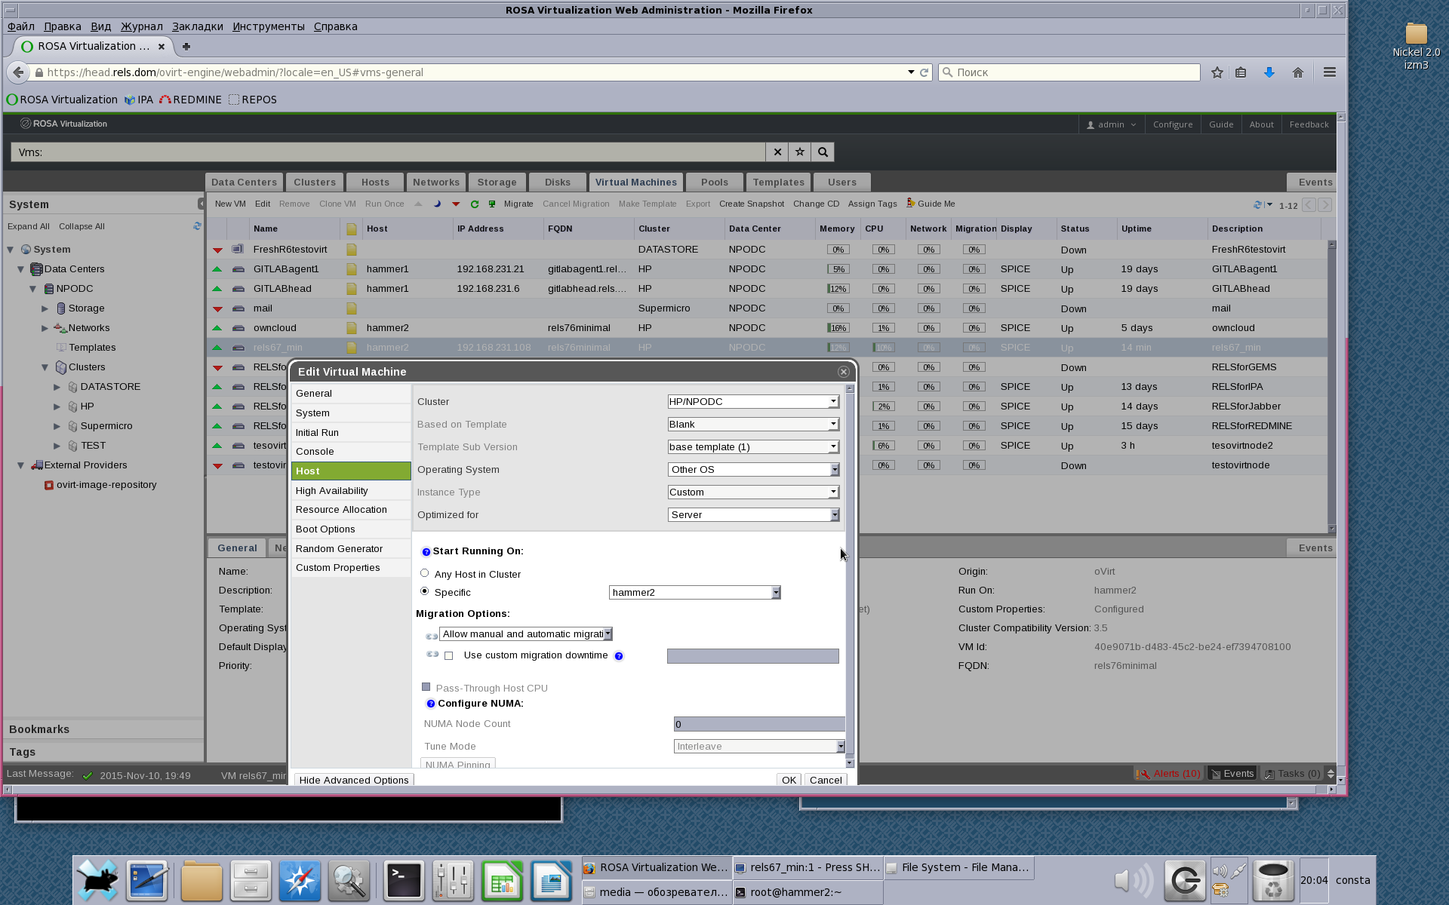Switch to High Availability section in dialog
The width and height of the screenshot is (1449, 905).
pyautogui.click(x=351, y=491)
